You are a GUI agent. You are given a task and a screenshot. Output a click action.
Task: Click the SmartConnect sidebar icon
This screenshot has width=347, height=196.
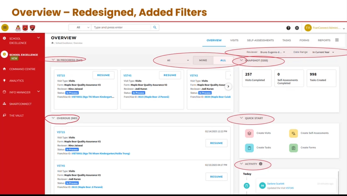4,104
